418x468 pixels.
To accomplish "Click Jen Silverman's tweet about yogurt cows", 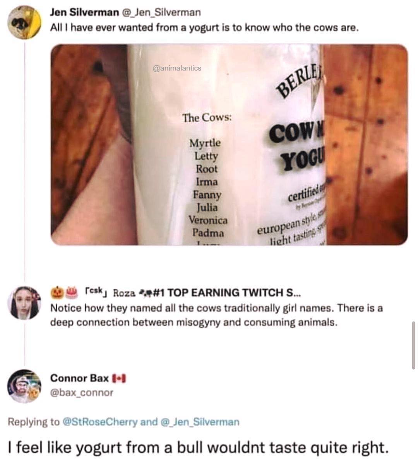I will [204, 28].
